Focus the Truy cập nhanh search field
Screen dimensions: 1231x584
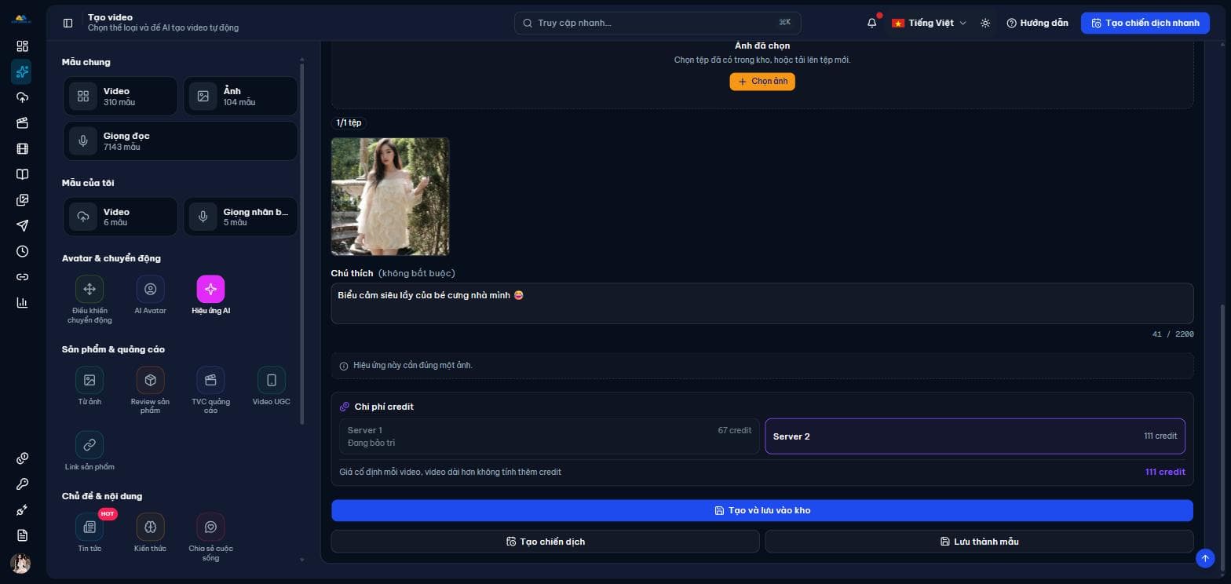point(658,23)
